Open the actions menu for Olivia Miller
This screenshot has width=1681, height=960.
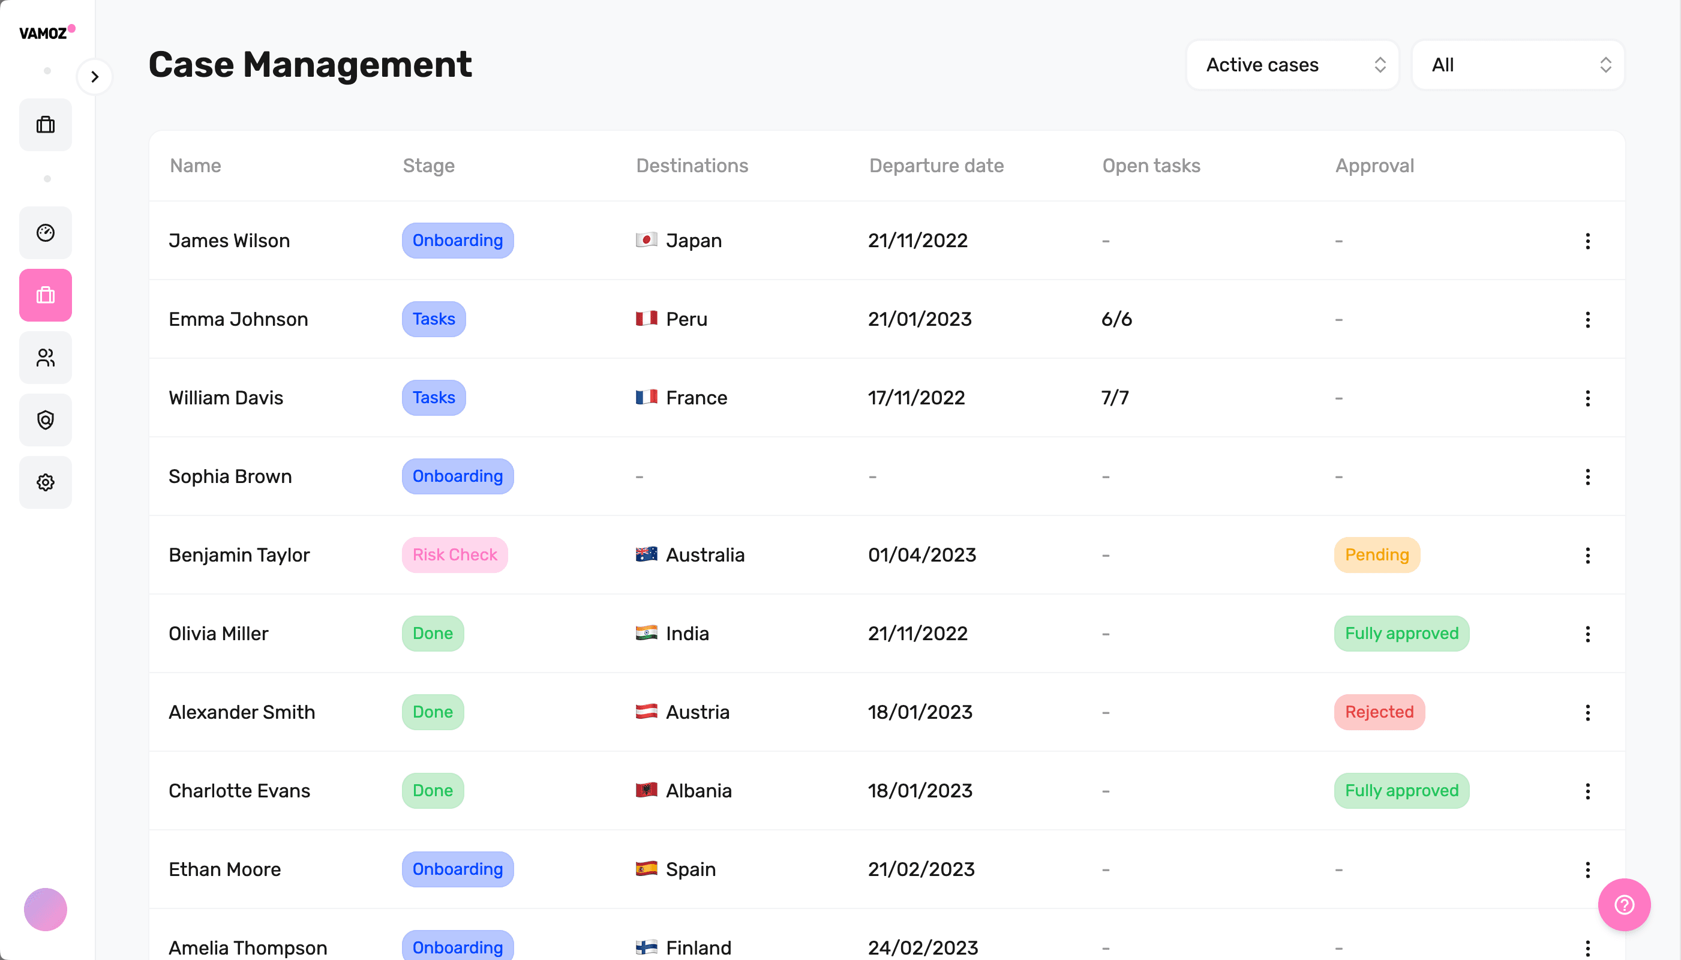pyautogui.click(x=1588, y=634)
